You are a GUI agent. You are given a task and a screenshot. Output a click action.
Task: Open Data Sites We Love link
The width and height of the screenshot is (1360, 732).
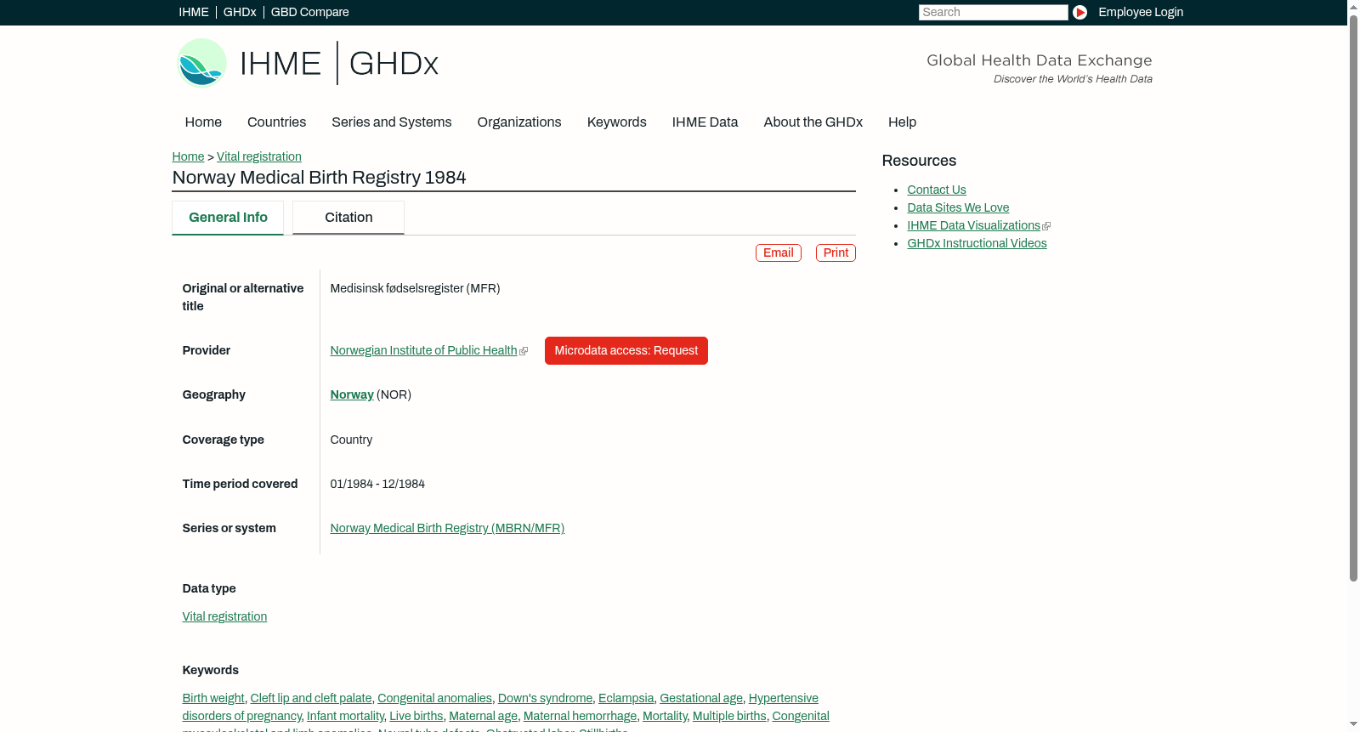tap(958, 208)
